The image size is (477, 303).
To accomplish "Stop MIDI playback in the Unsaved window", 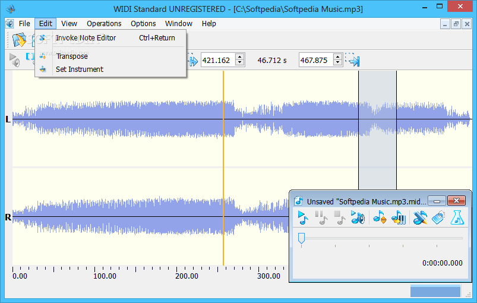I will coord(339,217).
